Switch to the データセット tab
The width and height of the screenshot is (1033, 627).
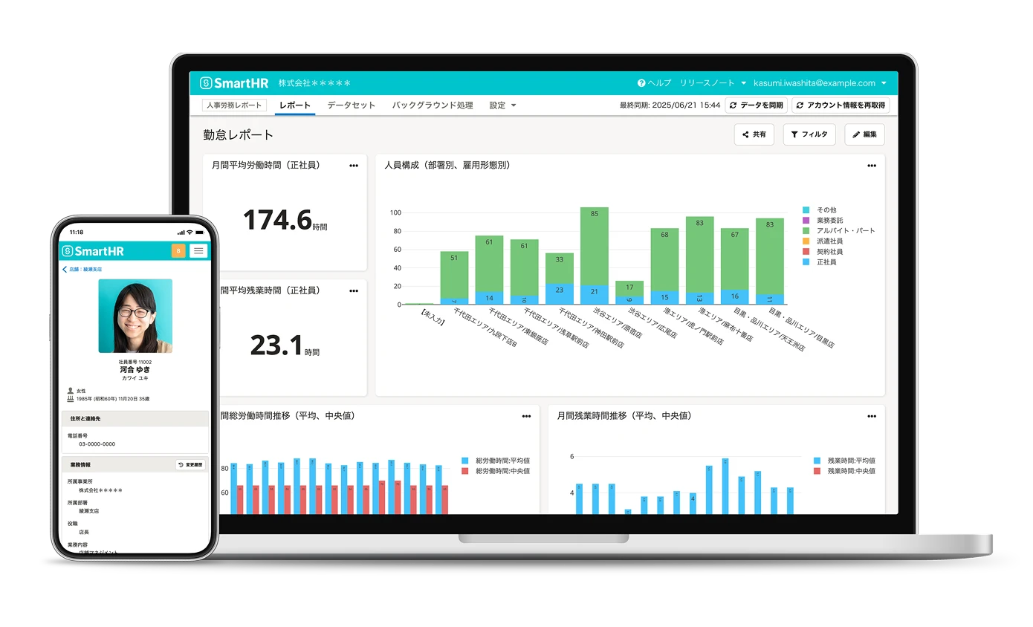[x=352, y=105]
